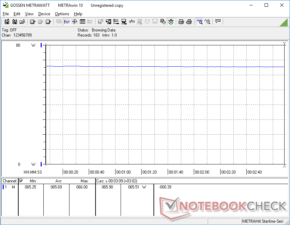Click the Max: column header
290x225 pixels.
84,181
